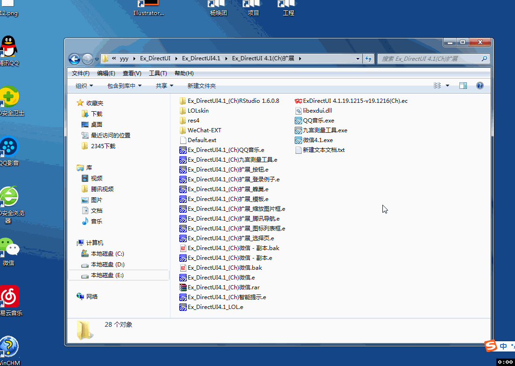
Task: Open 包含到库中 dropdown
Action: 125,86
